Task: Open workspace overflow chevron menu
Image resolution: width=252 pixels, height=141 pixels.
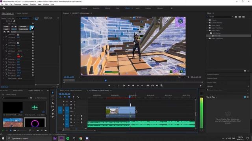Action: [x=172, y=8]
